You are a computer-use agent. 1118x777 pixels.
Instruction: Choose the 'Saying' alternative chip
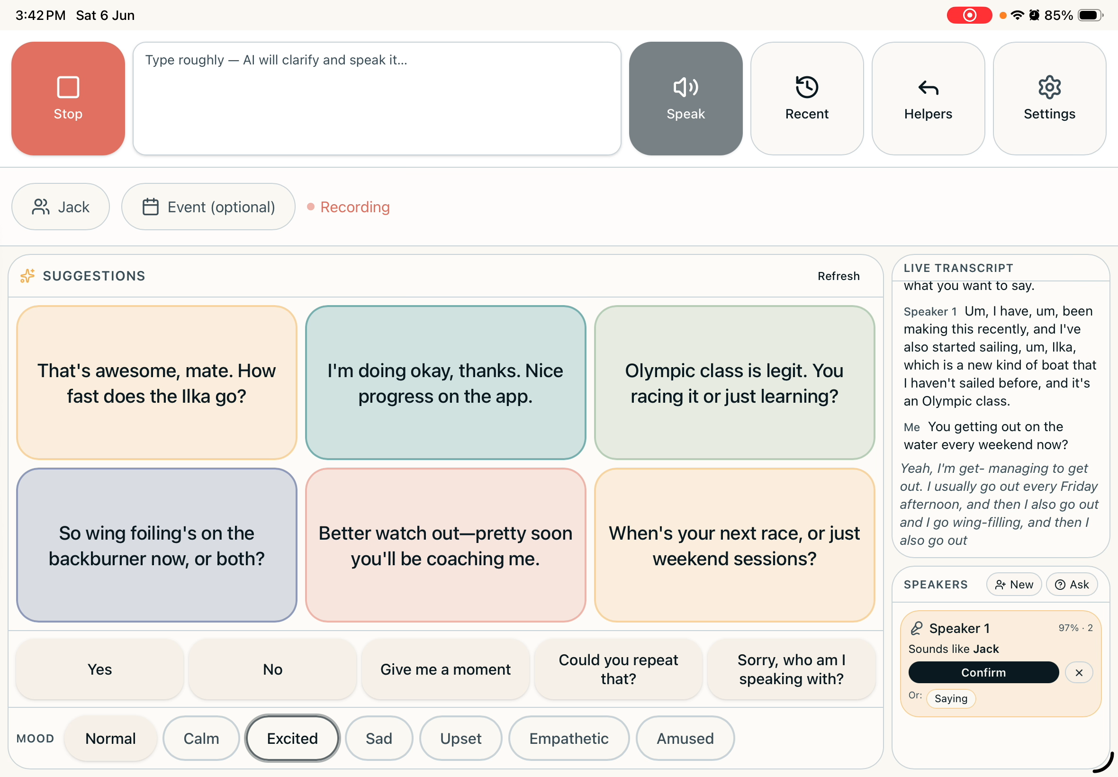point(951,698)
